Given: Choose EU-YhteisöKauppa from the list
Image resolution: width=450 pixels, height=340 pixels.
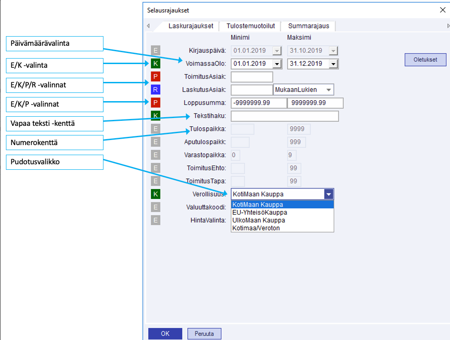Looking at the screenshot, I should 282,212.
